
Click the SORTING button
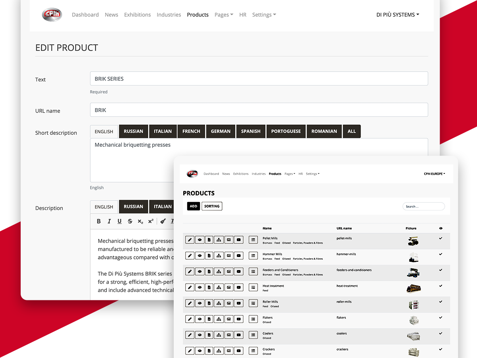click(x=212, y=206)
